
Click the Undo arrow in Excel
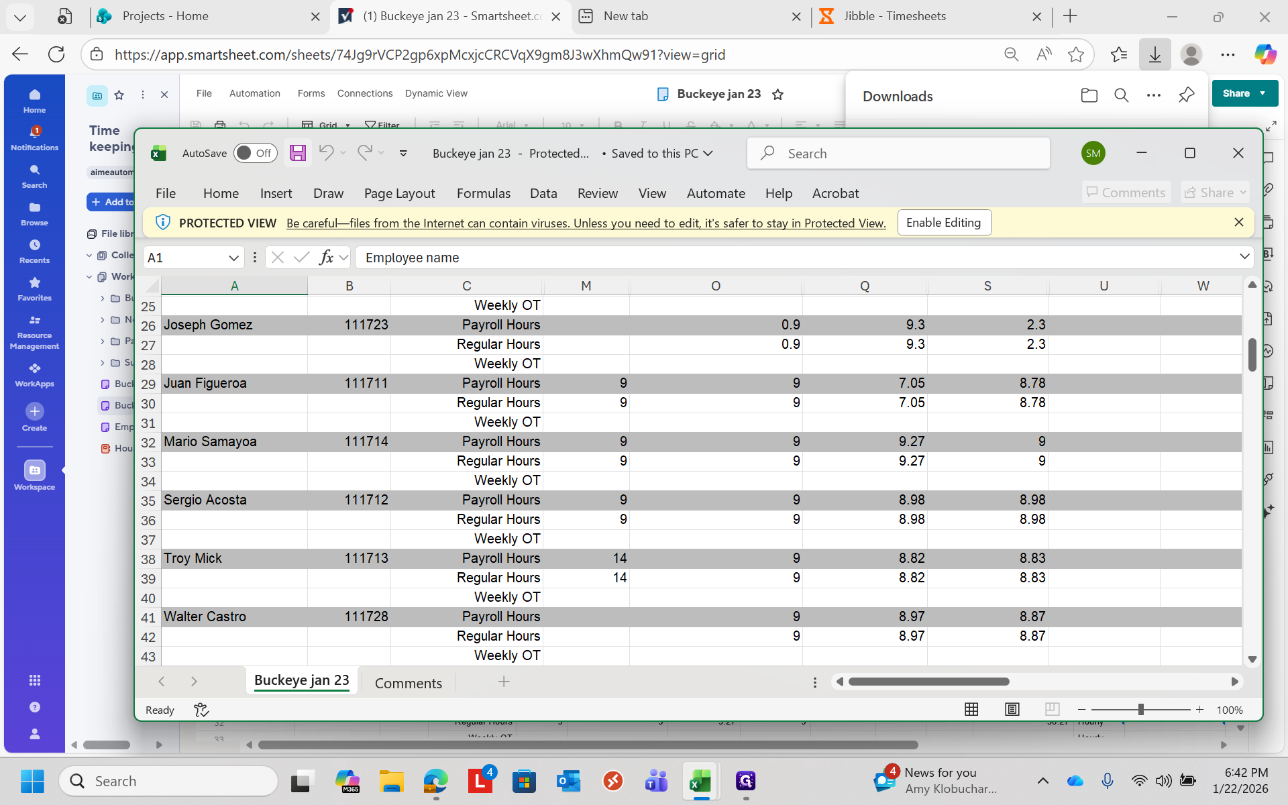tap(326, 153)
